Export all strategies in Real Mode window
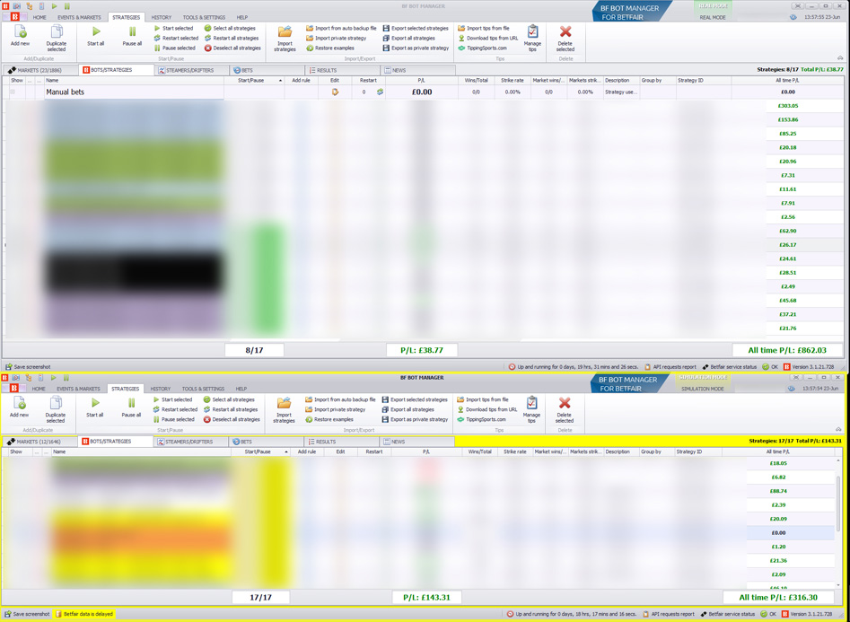Image resolution: width=850 pixels, height=622 pixels. pyautogui.click(x=408, y=38)
